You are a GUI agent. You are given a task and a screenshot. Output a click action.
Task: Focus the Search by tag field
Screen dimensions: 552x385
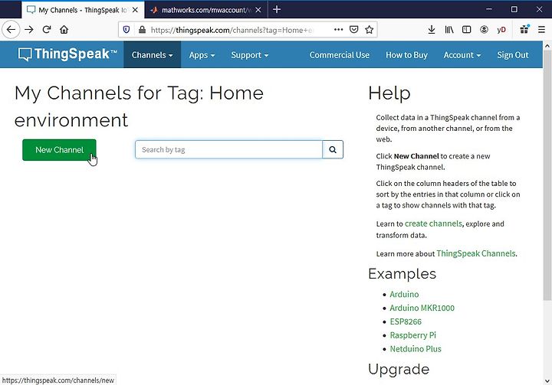click(x=228, y=150)
